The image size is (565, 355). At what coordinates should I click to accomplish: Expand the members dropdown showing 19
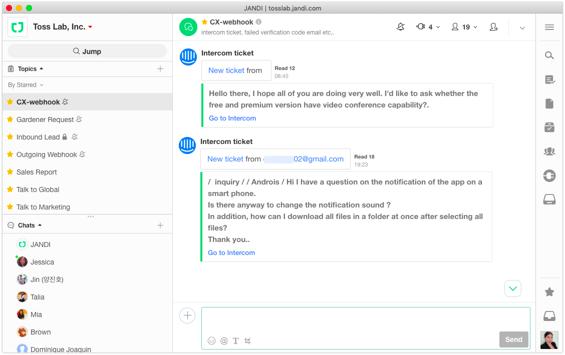pos(464,27)
